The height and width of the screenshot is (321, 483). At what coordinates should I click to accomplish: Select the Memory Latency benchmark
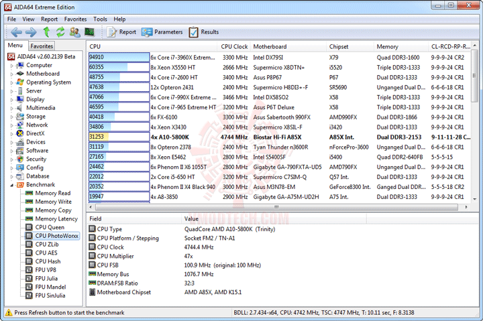(x=56, y=219)
